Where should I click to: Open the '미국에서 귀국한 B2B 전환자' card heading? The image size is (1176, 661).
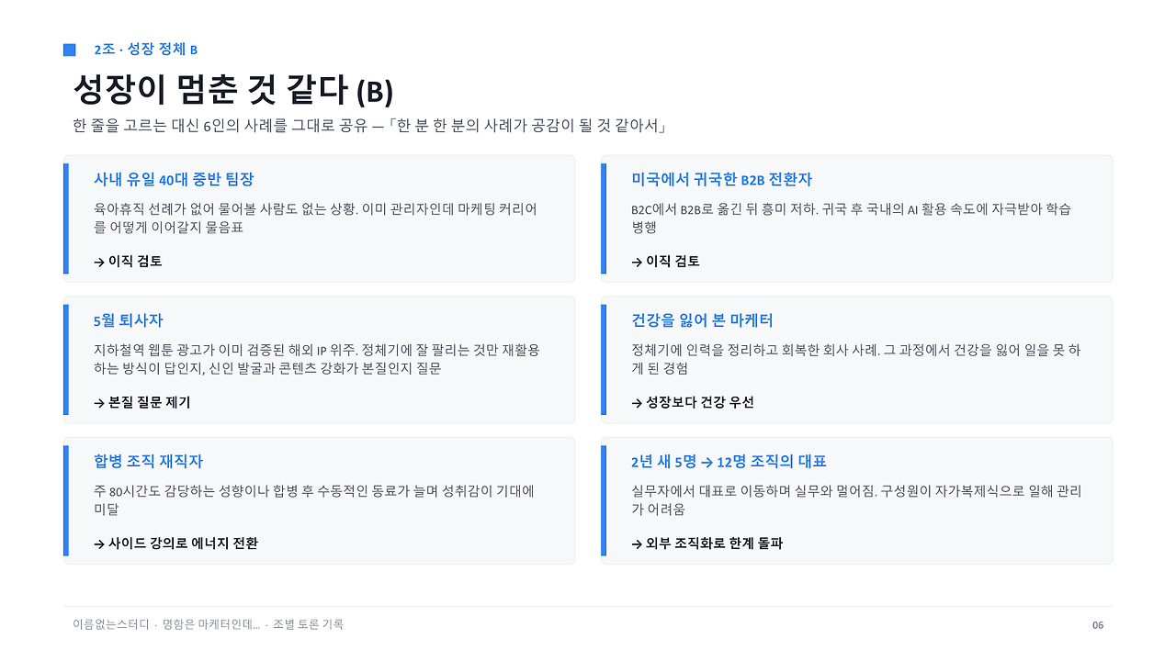(x=721, y=180)
